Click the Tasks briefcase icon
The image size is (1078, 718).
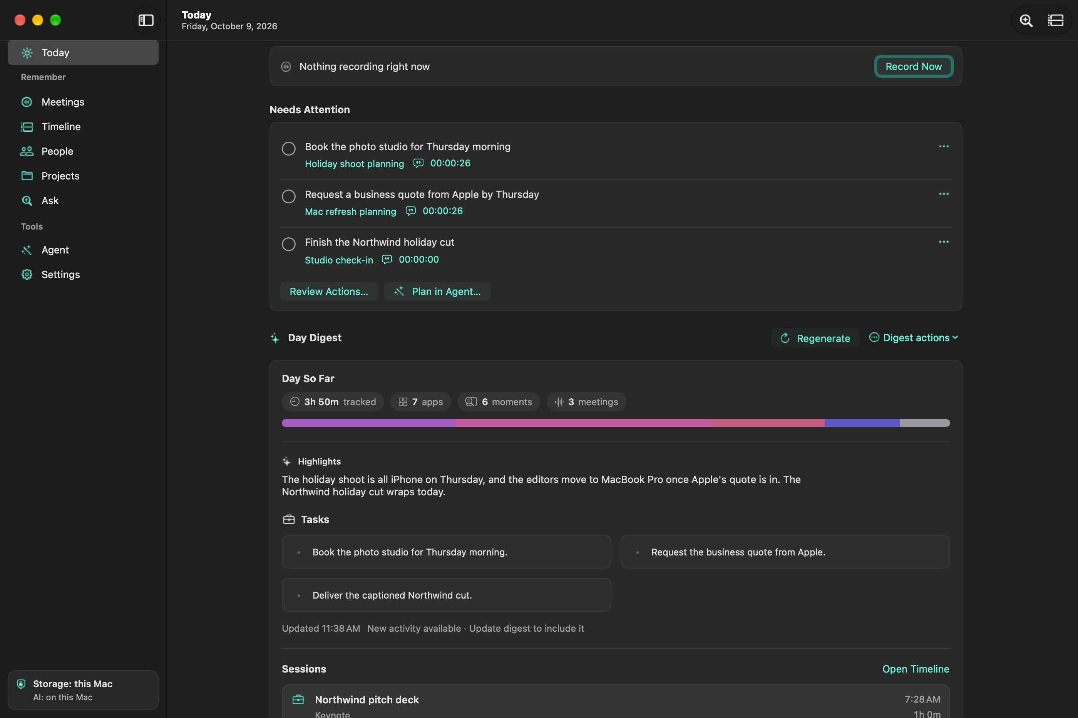pyautogui.click(x=289, y=519)
